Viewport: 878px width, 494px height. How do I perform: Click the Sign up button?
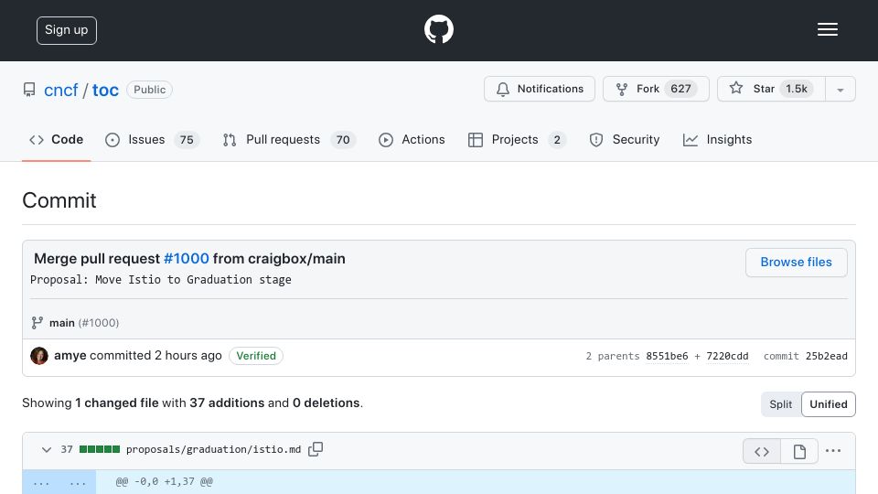[x=67, y=30]
